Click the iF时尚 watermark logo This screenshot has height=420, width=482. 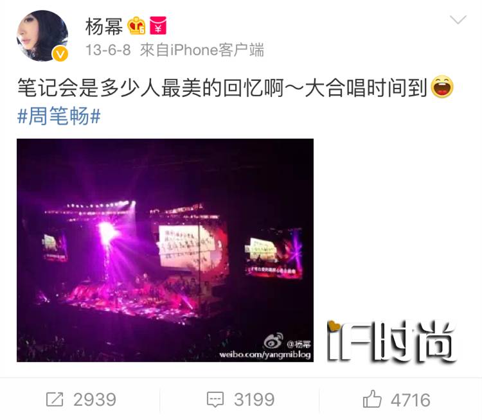391,341
